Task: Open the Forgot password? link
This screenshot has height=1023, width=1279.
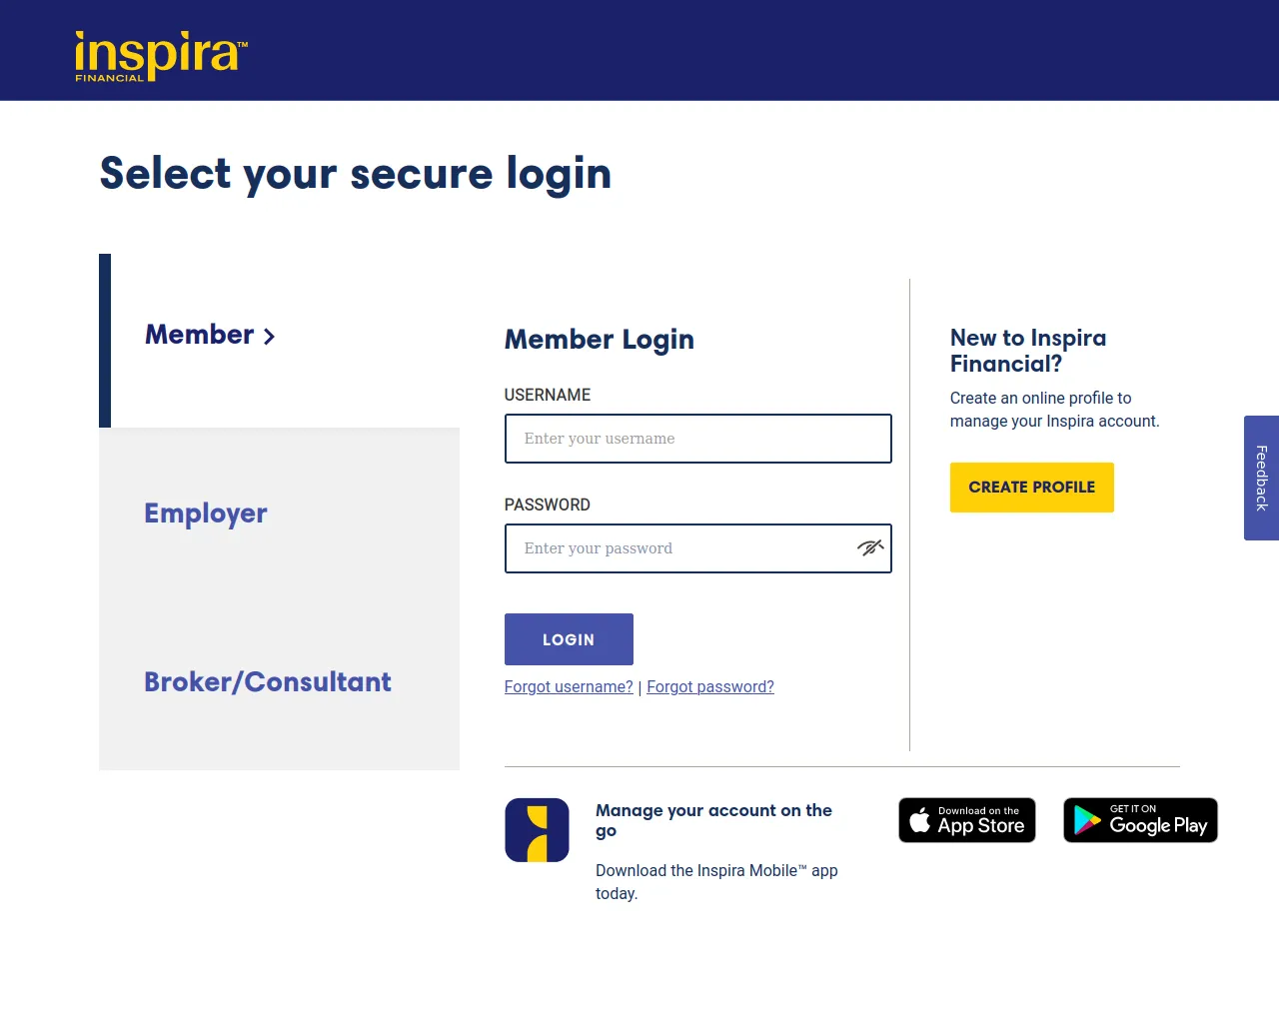Action: coord(710,687)
